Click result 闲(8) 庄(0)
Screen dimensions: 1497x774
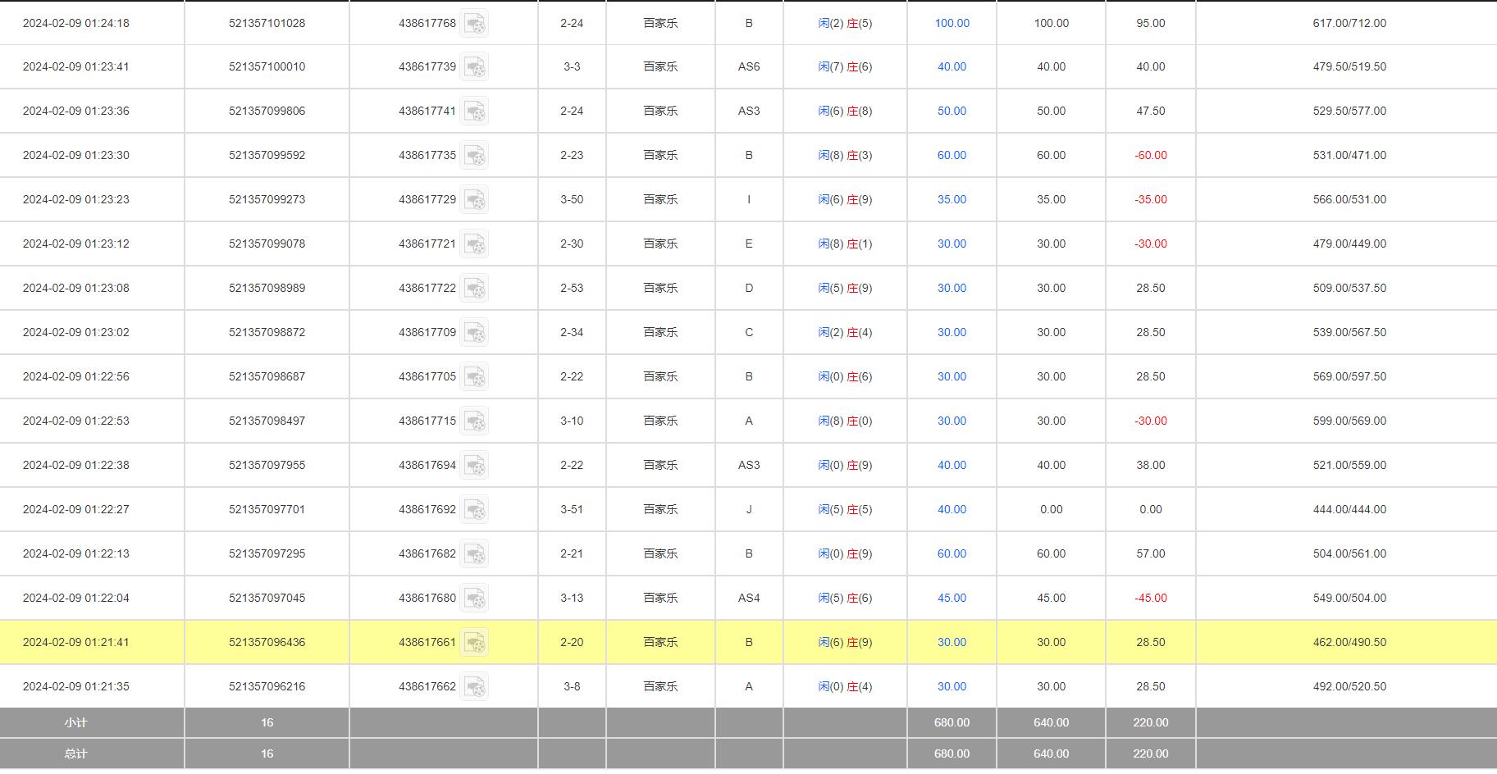(845, 421)
